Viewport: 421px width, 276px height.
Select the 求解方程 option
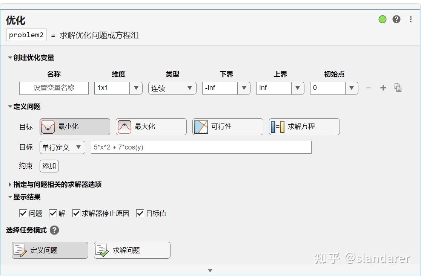303,127
